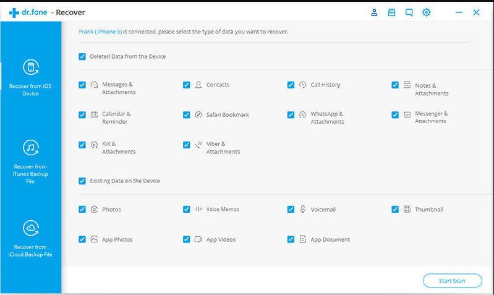Toggle the Thumbnail checkbox
This screenshot has height=295, width=494.
395,209
